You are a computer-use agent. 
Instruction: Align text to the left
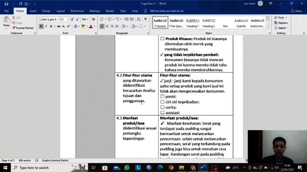pos(102,26)
